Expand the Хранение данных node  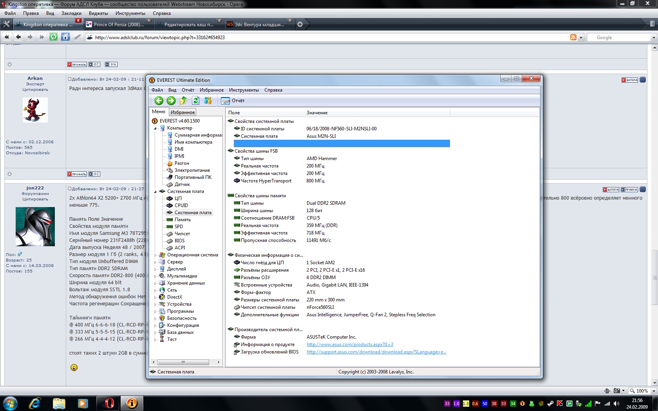click(155, 283)
